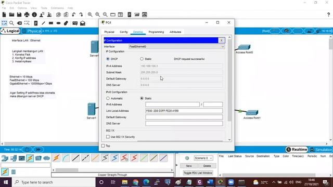Click the Open file folder icon
The height and width of the screenshot is (187, 333).
(11, 15)
